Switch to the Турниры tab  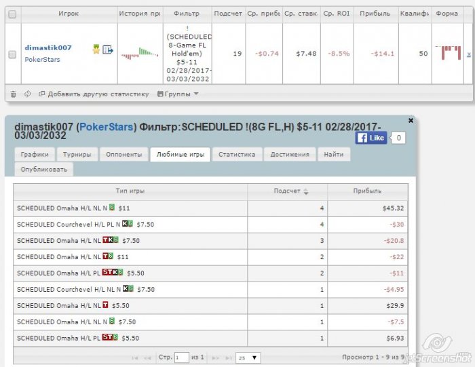click(77, 155)
